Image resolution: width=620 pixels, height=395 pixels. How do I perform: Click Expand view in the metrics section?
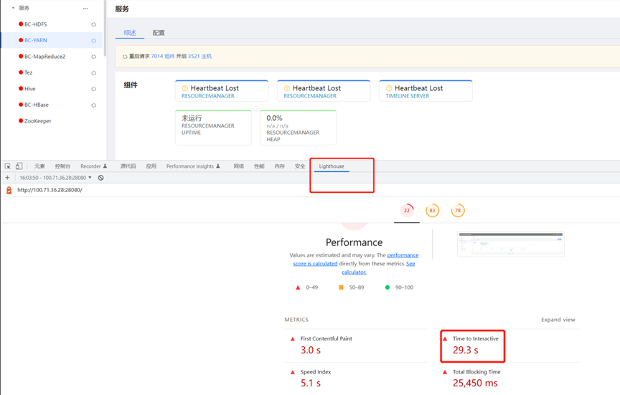point(558,320)
